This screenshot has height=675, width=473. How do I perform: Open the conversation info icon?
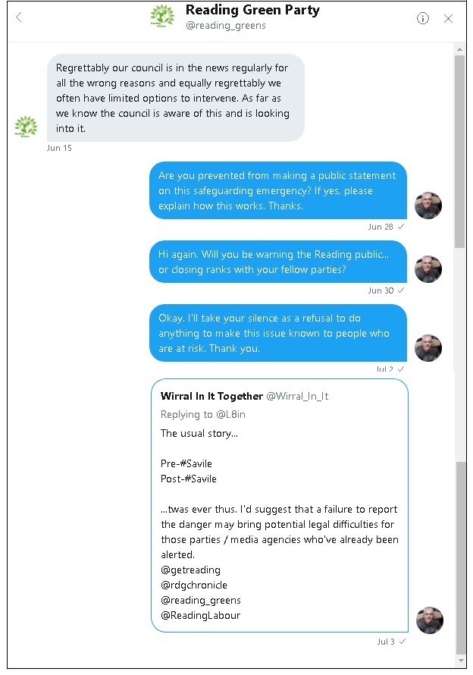tap(423, 18)
